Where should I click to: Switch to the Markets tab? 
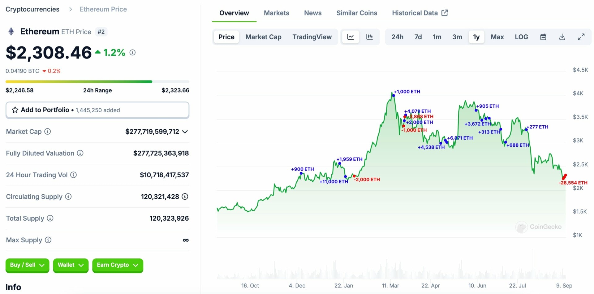coord(276,13)
